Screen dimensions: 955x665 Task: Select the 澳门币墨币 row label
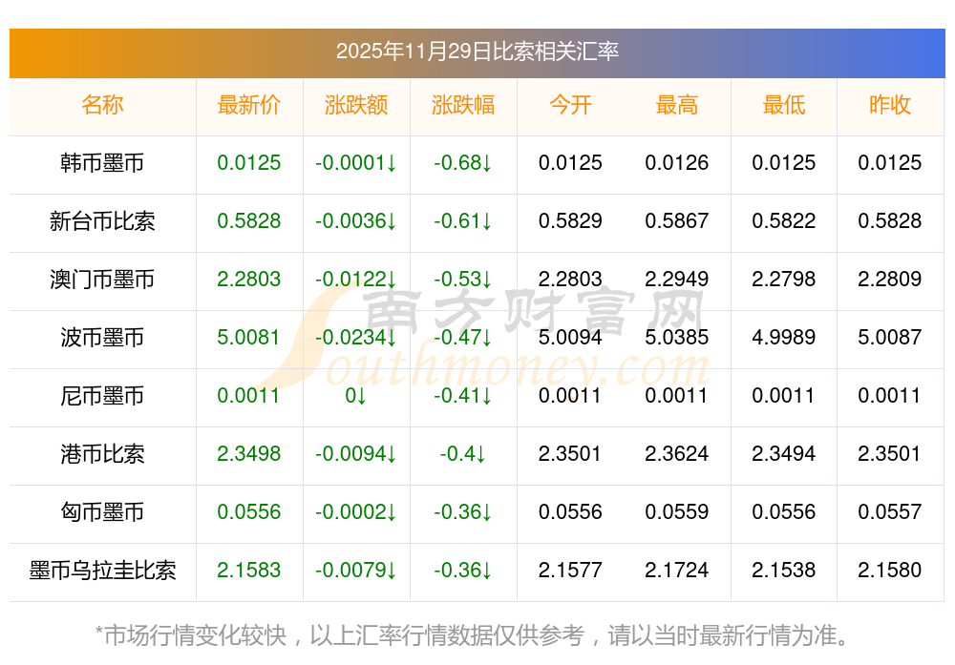pyautogui.click(x=102, y=280)
